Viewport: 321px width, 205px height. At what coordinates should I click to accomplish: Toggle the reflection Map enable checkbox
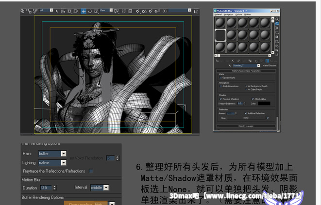pos(268,118)
